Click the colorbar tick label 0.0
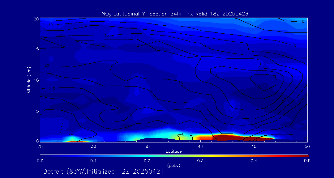334x178 pixels. click(x=40, y=161)
